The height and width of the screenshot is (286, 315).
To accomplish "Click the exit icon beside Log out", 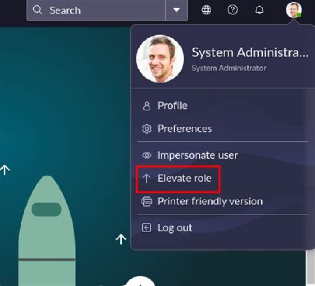I will coord(147,228).
